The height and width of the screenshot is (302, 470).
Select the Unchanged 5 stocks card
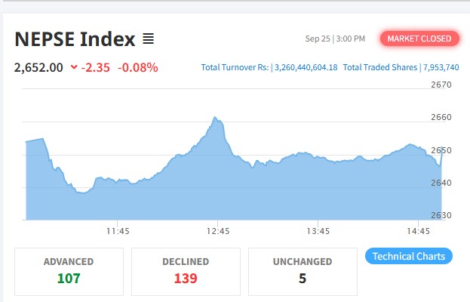(303, 271)
